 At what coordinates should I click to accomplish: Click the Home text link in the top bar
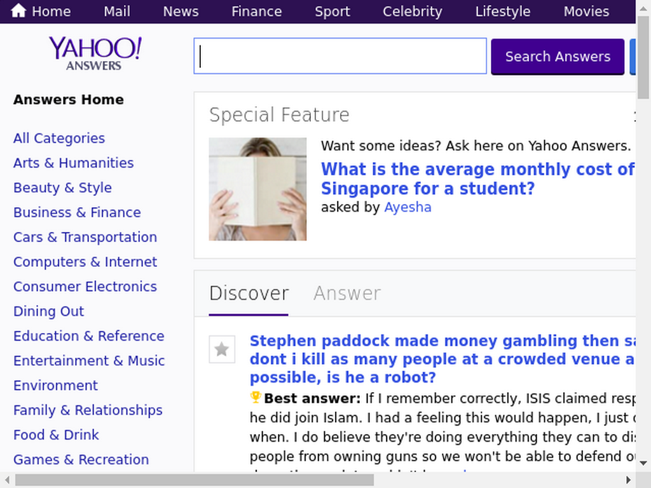51,11
